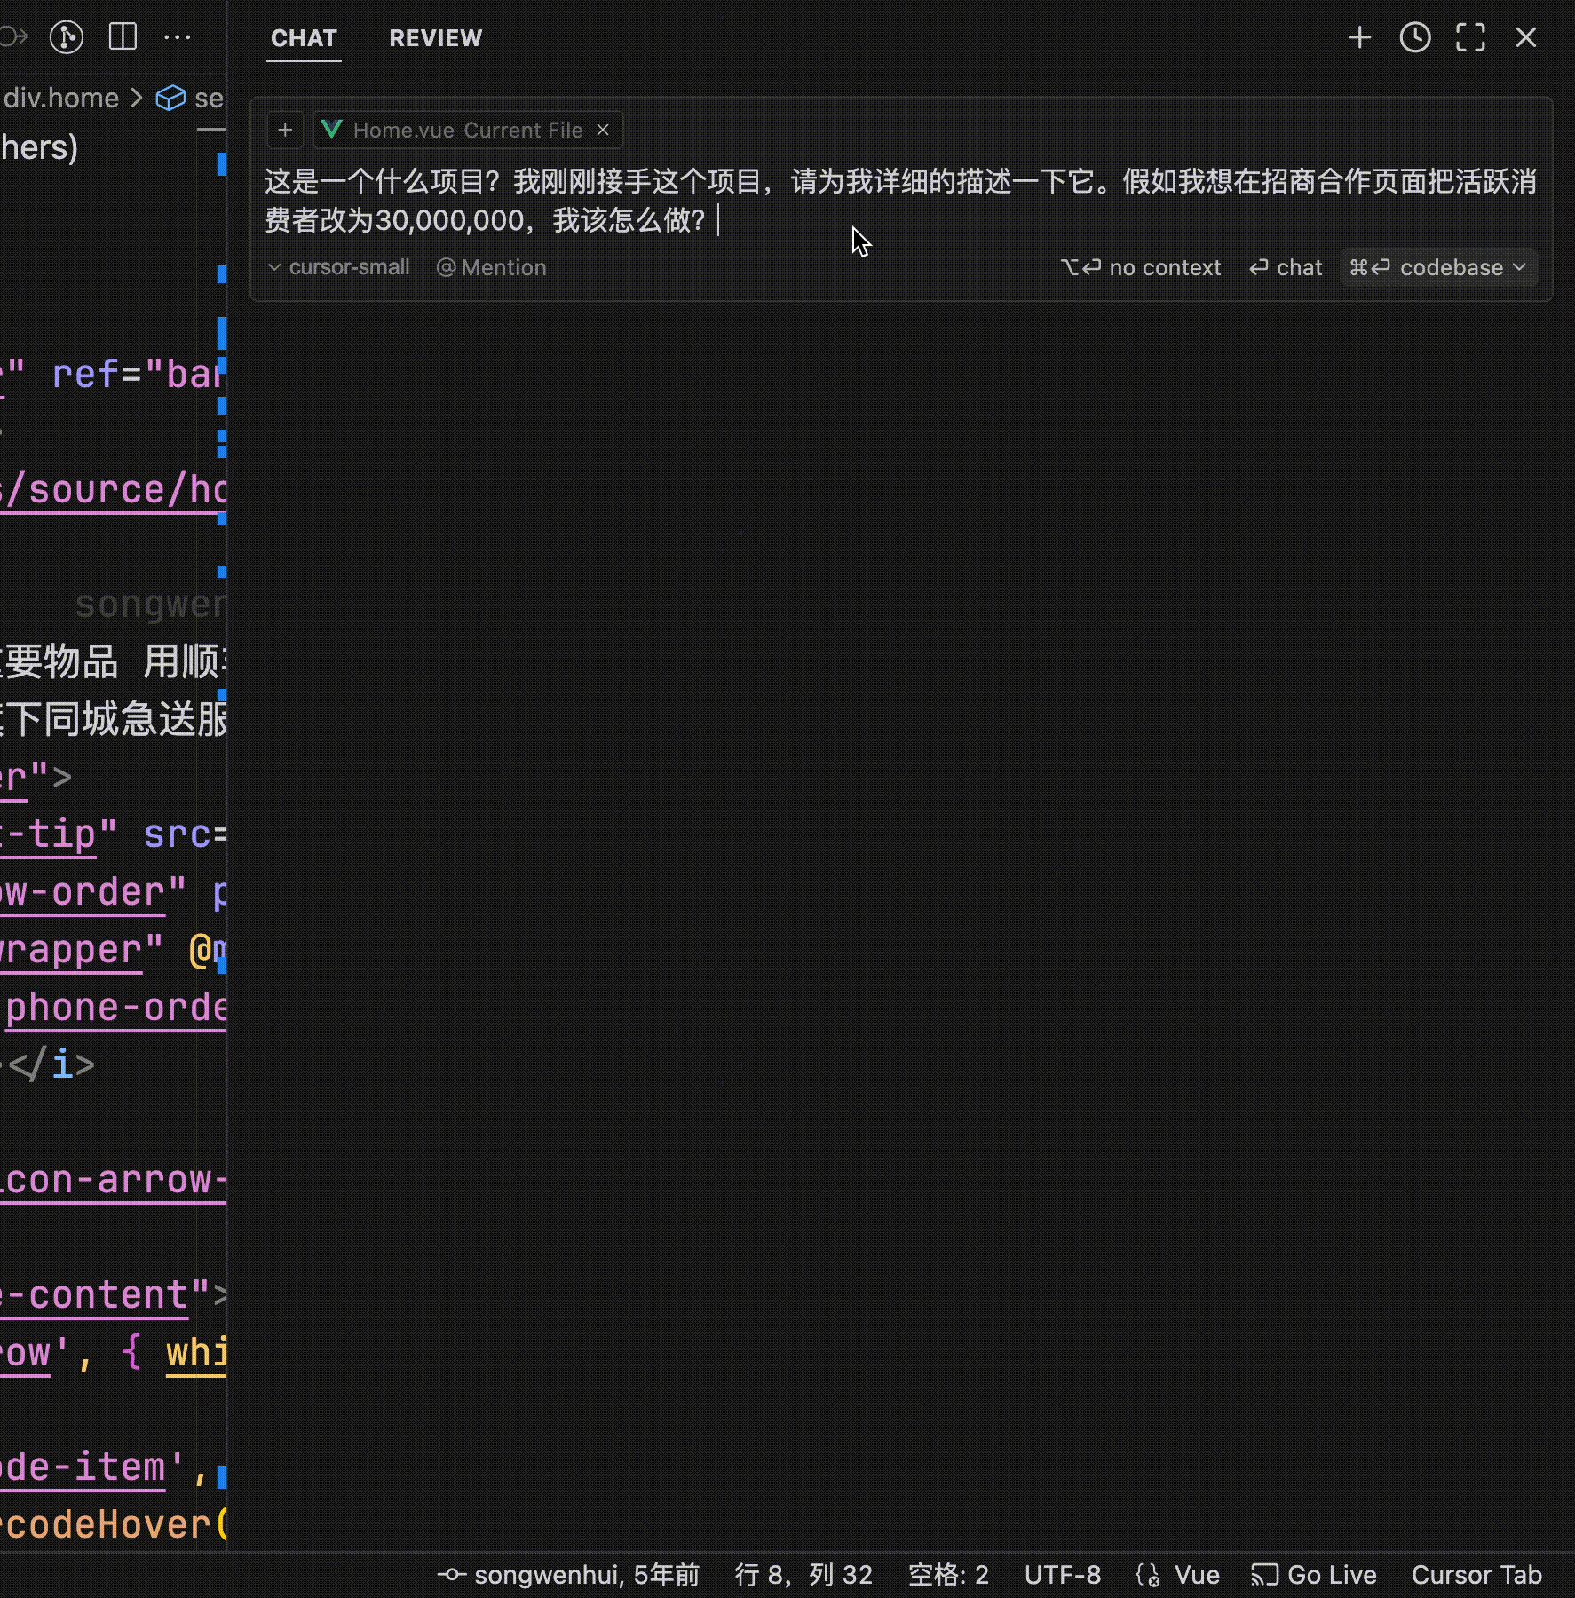
Task: Click the Vue file icon in context chip
Action: click(x=332, y=130)
